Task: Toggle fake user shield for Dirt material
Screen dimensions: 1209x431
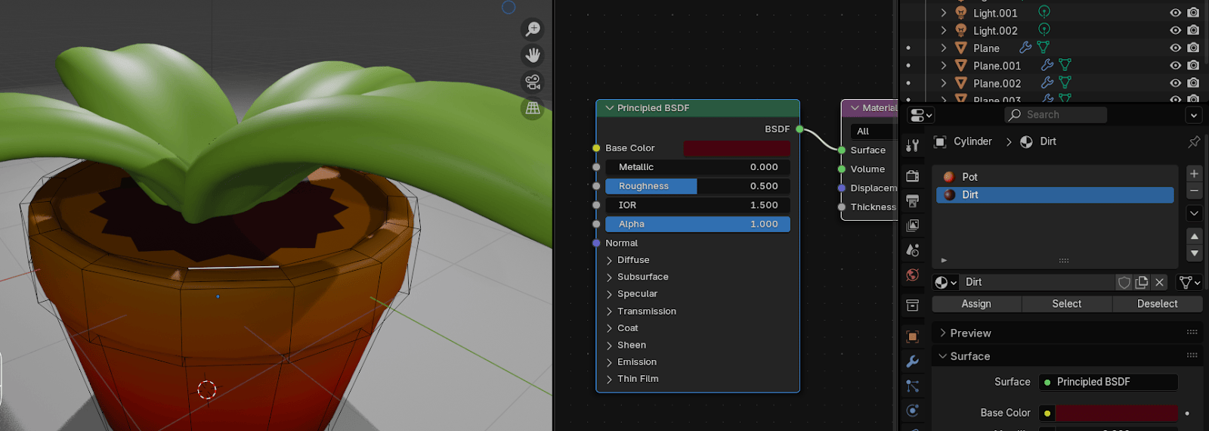Action: click(1124, 282)
